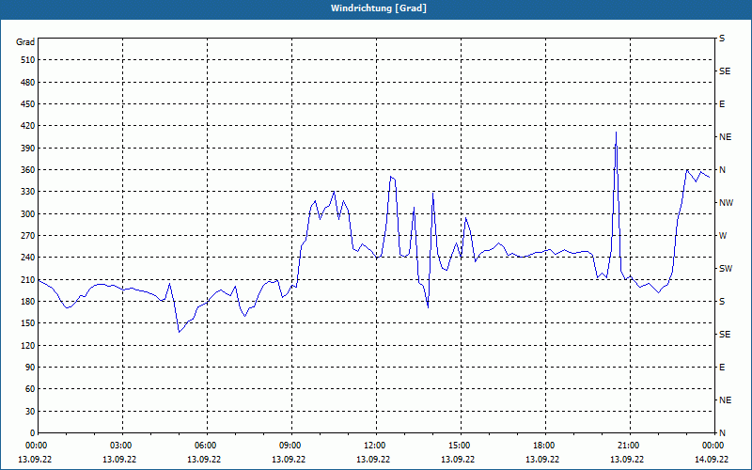The width and height of the screenshot is (752, 470).
Task: Select the N compass label level with 0
Action: coord(722,433)
